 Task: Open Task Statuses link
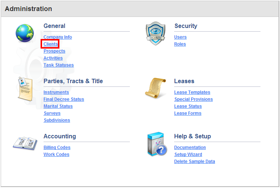tap(59, 65)
